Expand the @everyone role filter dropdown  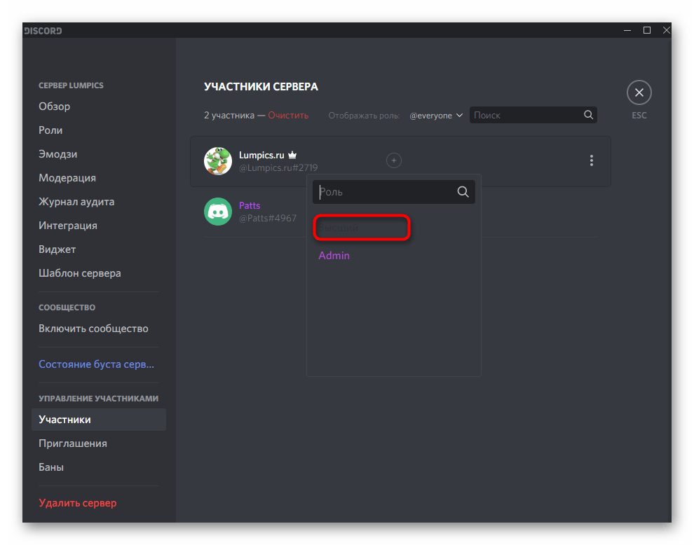point(437,116)
